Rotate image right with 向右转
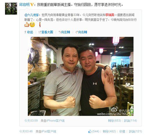 tap(81, 32)
